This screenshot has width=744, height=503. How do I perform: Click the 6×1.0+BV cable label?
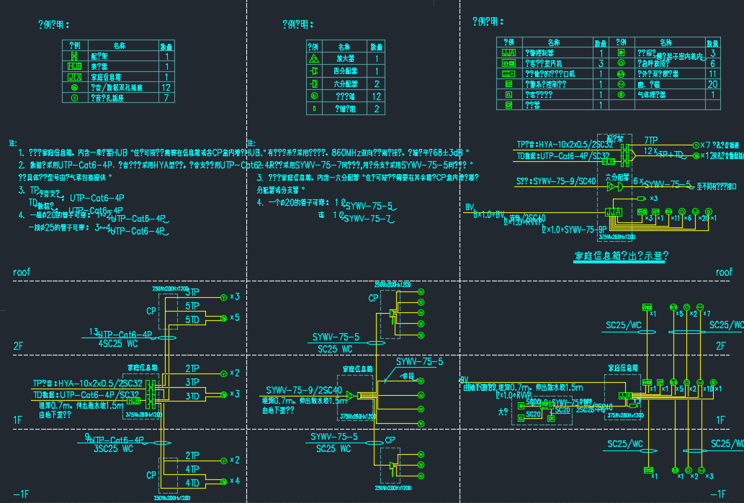[x=489, y=214]
